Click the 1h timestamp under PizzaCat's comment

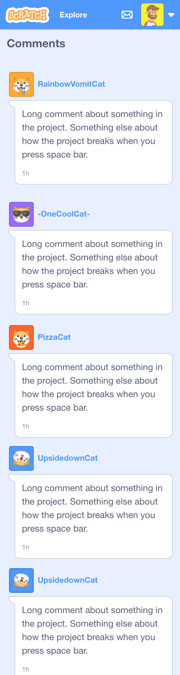25,426
